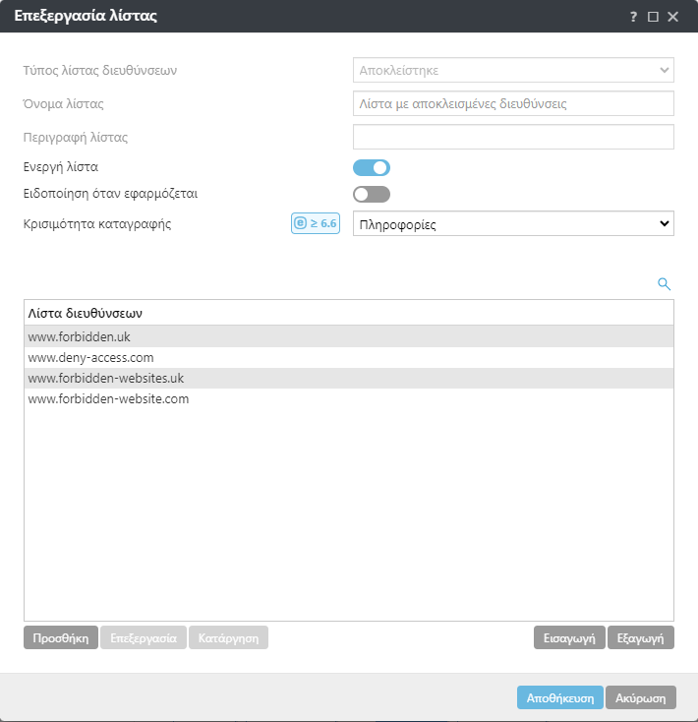The height and width of the screenshot is (722, 698).
Task: Cancel with the Ακύρωση button
Action: 641,697
